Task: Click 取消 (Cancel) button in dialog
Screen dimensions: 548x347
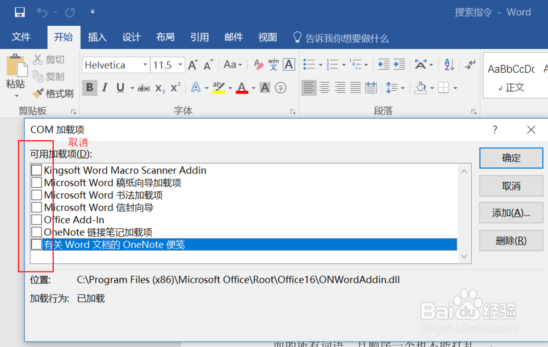Action: point(511,186)
